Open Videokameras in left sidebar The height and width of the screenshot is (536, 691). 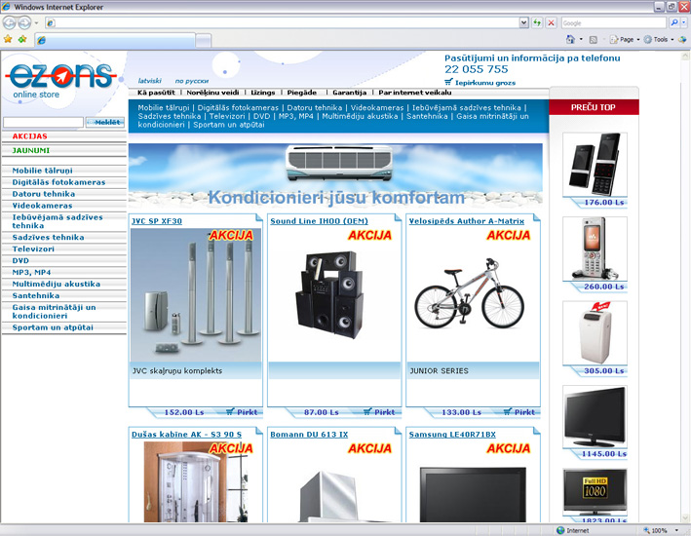point(42,206)
